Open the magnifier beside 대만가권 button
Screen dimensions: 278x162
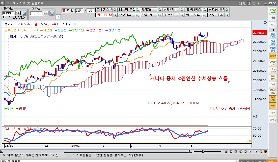(x=182, y=15)
